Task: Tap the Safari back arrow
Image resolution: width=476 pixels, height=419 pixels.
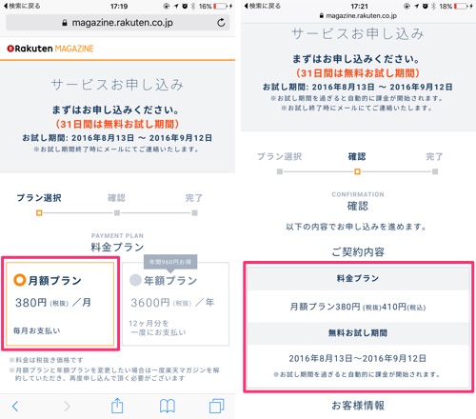Action: coord(15,406)
